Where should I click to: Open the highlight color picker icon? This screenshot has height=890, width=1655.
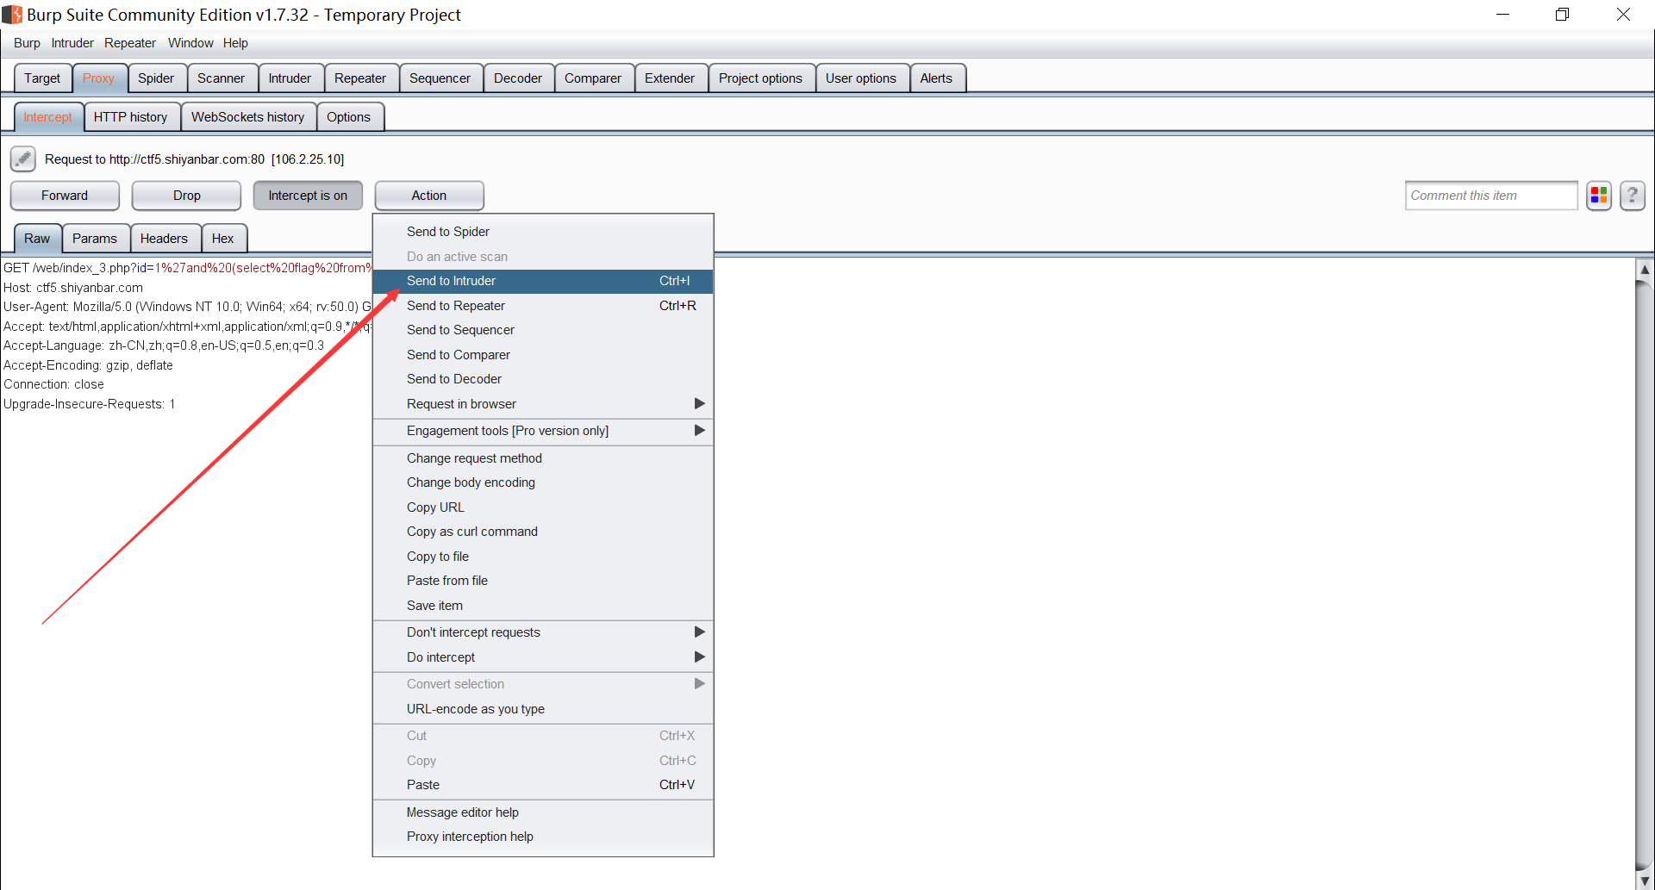[1599, 196]
